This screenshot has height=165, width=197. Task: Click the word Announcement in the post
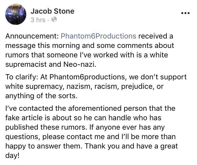coord(32,36)
